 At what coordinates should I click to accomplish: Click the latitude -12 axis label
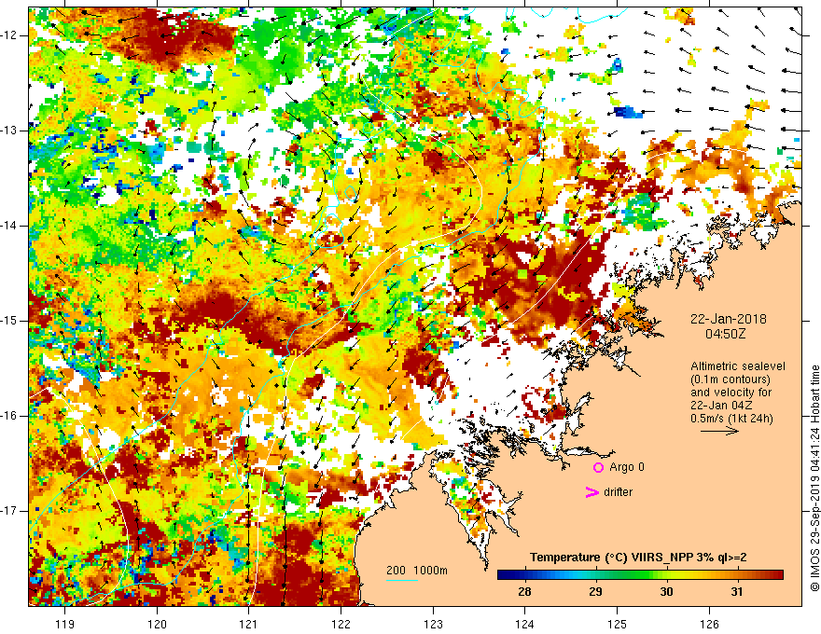(12, 34)
